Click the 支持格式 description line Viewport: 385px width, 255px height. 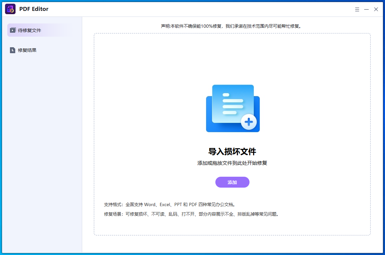pos(169,204)
